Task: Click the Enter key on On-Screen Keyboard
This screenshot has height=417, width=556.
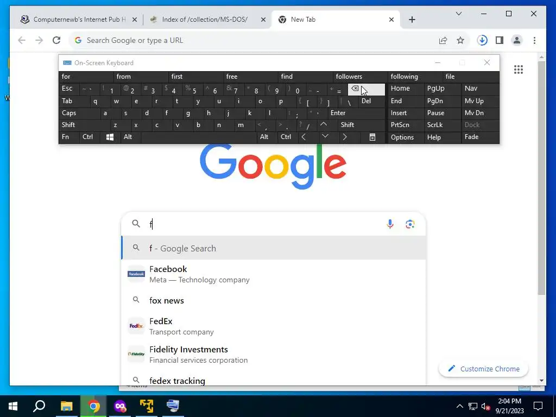Action: [x=356, y=113]
